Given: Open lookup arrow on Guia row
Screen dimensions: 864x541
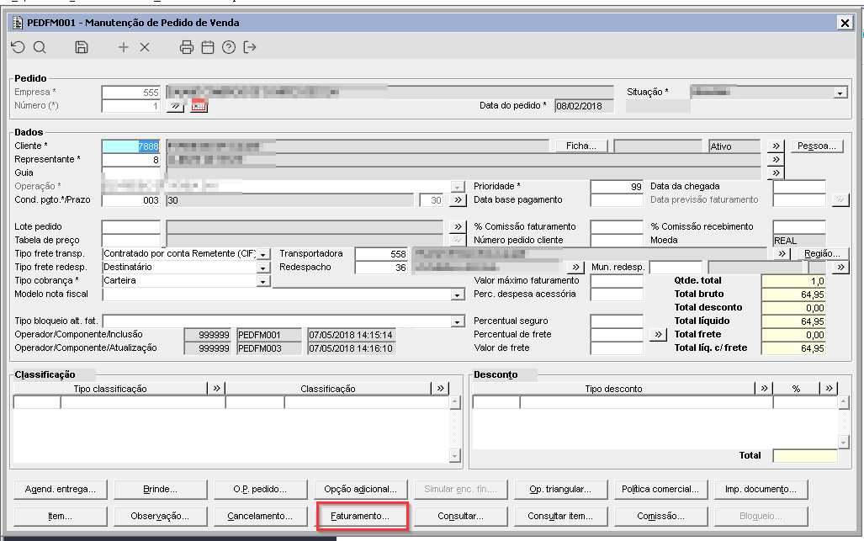Looking at the screenshot, I should [x=776, y=173].
